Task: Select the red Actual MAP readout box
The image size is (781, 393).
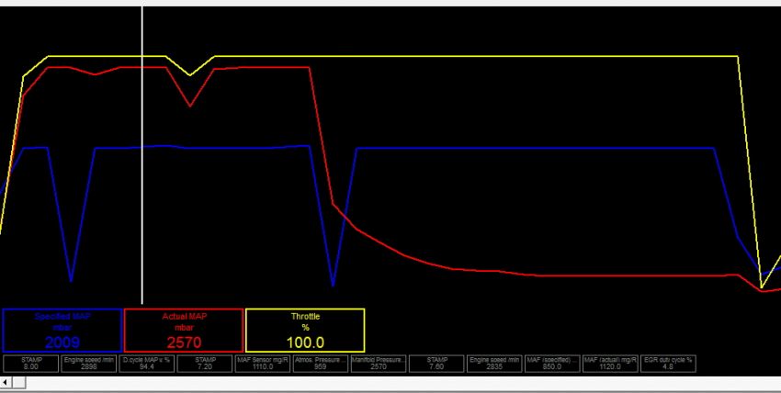Action: point(184,330)
